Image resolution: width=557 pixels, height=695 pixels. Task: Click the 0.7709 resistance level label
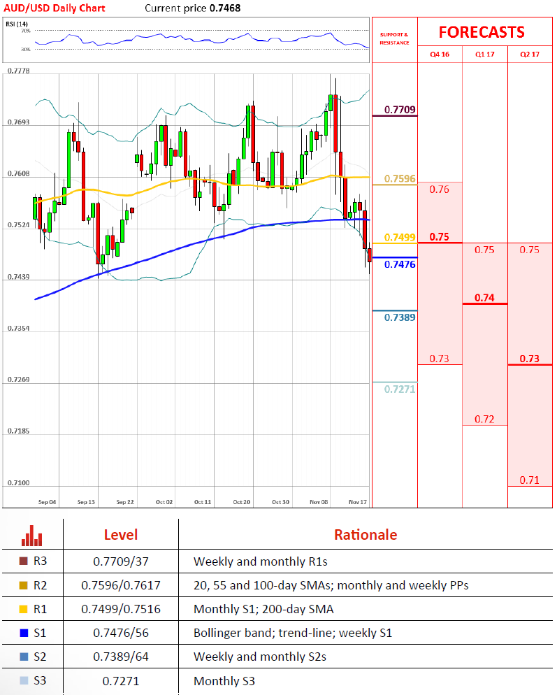[x=400, y=110]
